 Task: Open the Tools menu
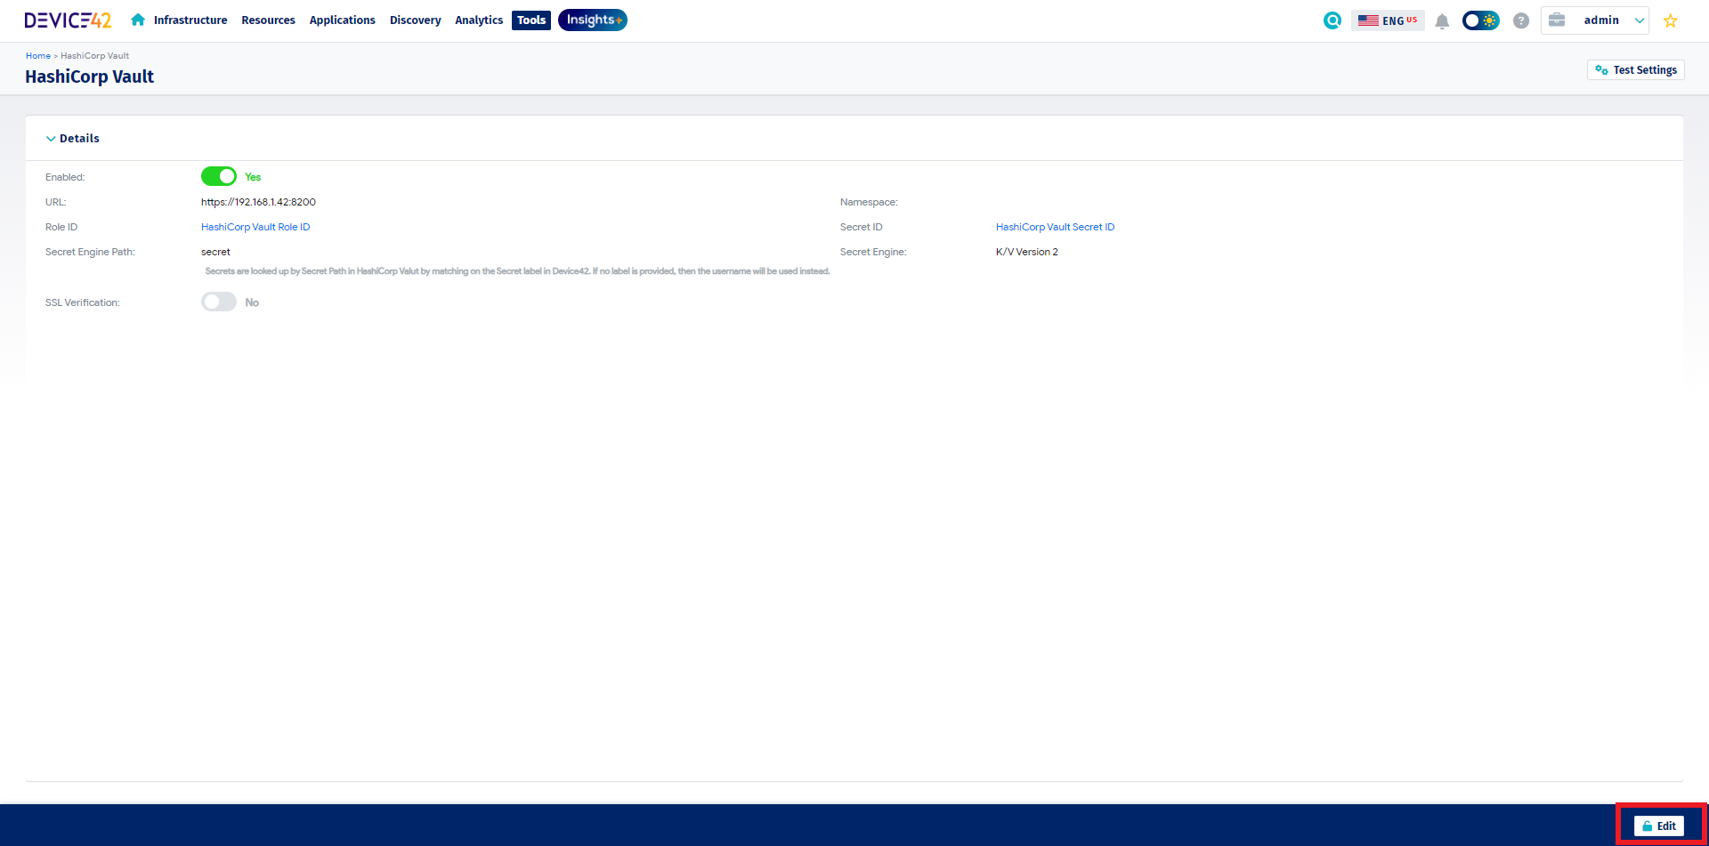pos(531,20)
